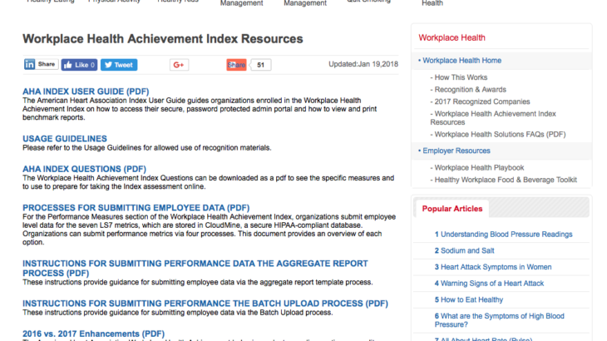Click the Updated Jan 19, 2018 date text

[x=363, y=64]
